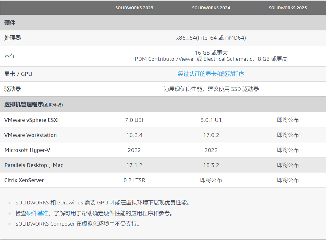
Task: Select the SOLIDWORKS 2023 column header
Action: 134,8
